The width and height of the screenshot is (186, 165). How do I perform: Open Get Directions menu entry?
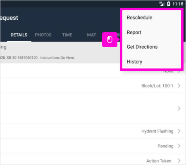(x=142, y=47)
